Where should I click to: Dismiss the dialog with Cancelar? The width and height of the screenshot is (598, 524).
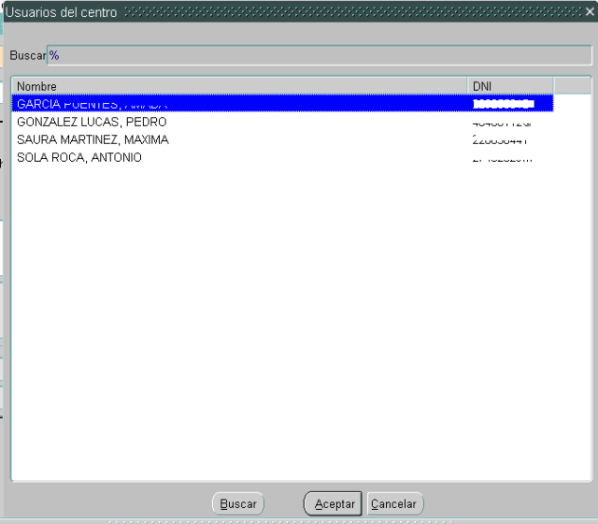[393, 503]
